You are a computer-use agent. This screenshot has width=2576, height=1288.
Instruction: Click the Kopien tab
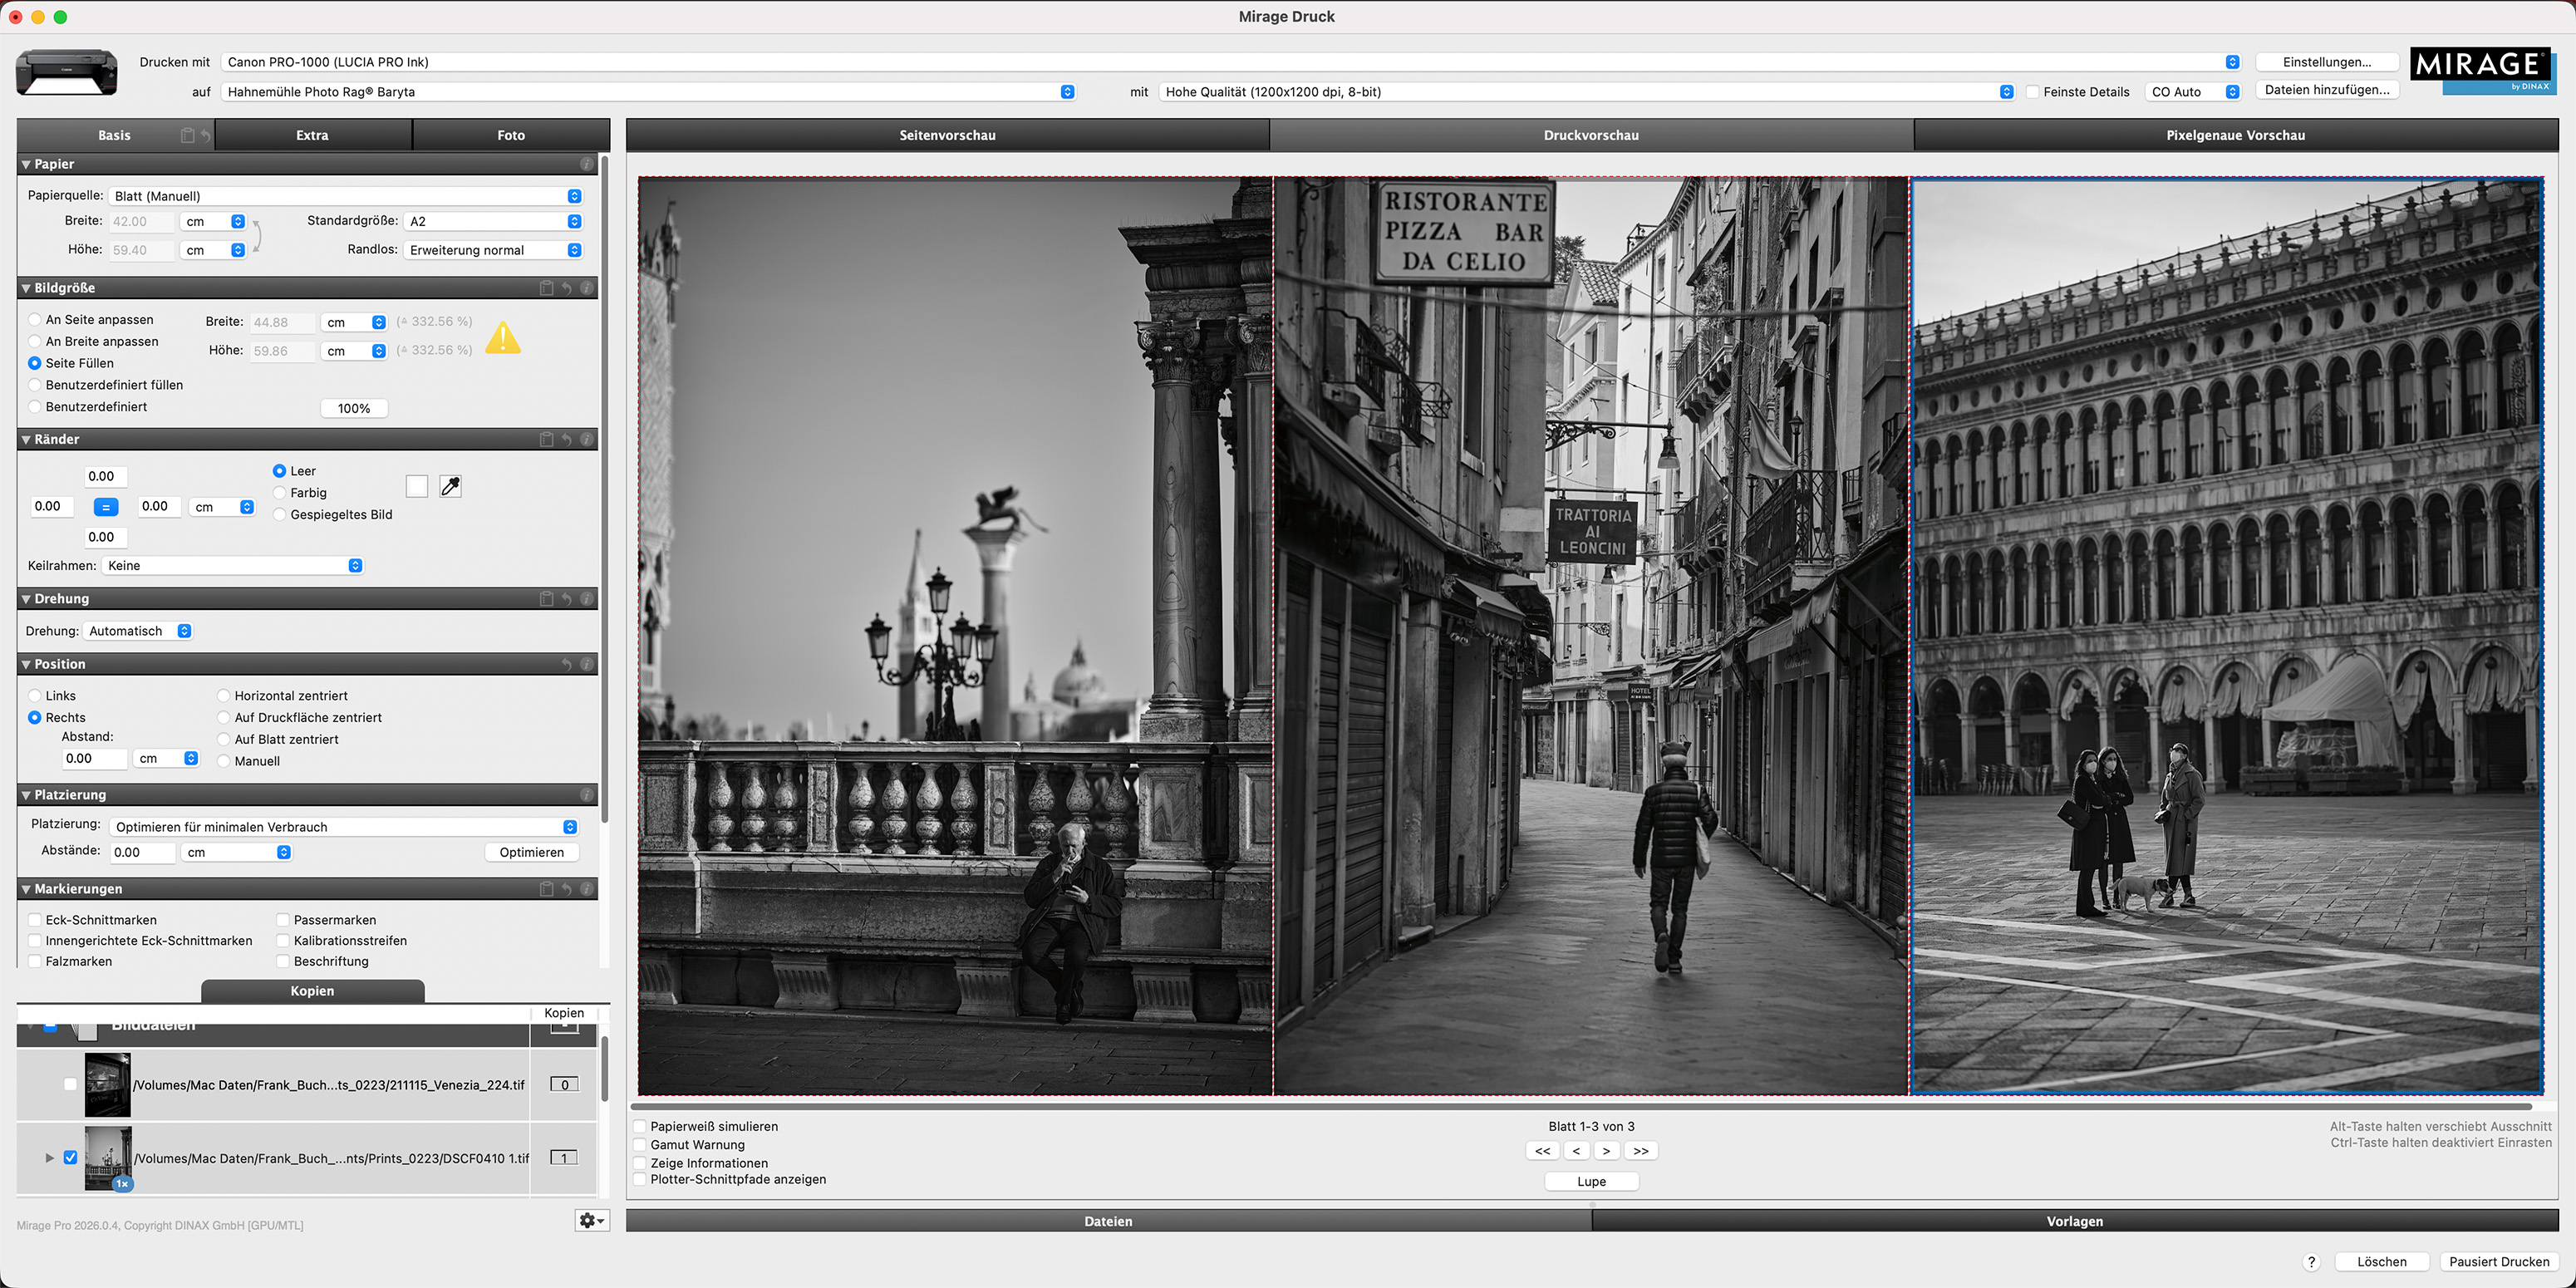pyautogui.click(x=312, y=991)
